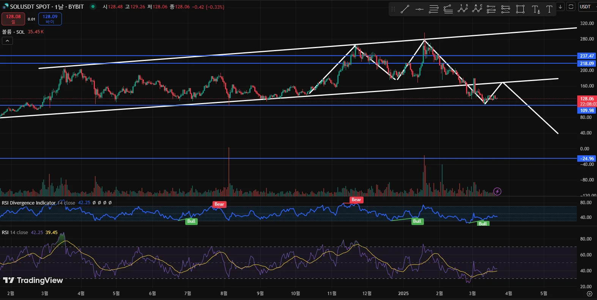Click the 0.01 spread value
Image resolution: width=597 pixels, height=300 pixels.
(32, 19)
